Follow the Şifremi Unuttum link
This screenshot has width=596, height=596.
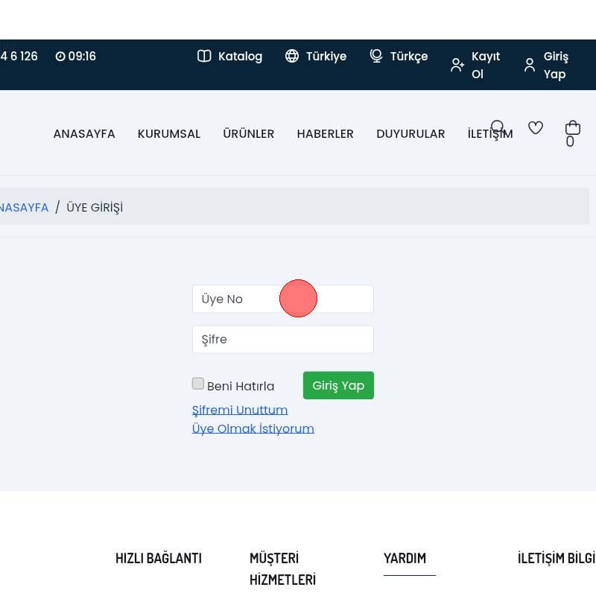coord(240,410)
